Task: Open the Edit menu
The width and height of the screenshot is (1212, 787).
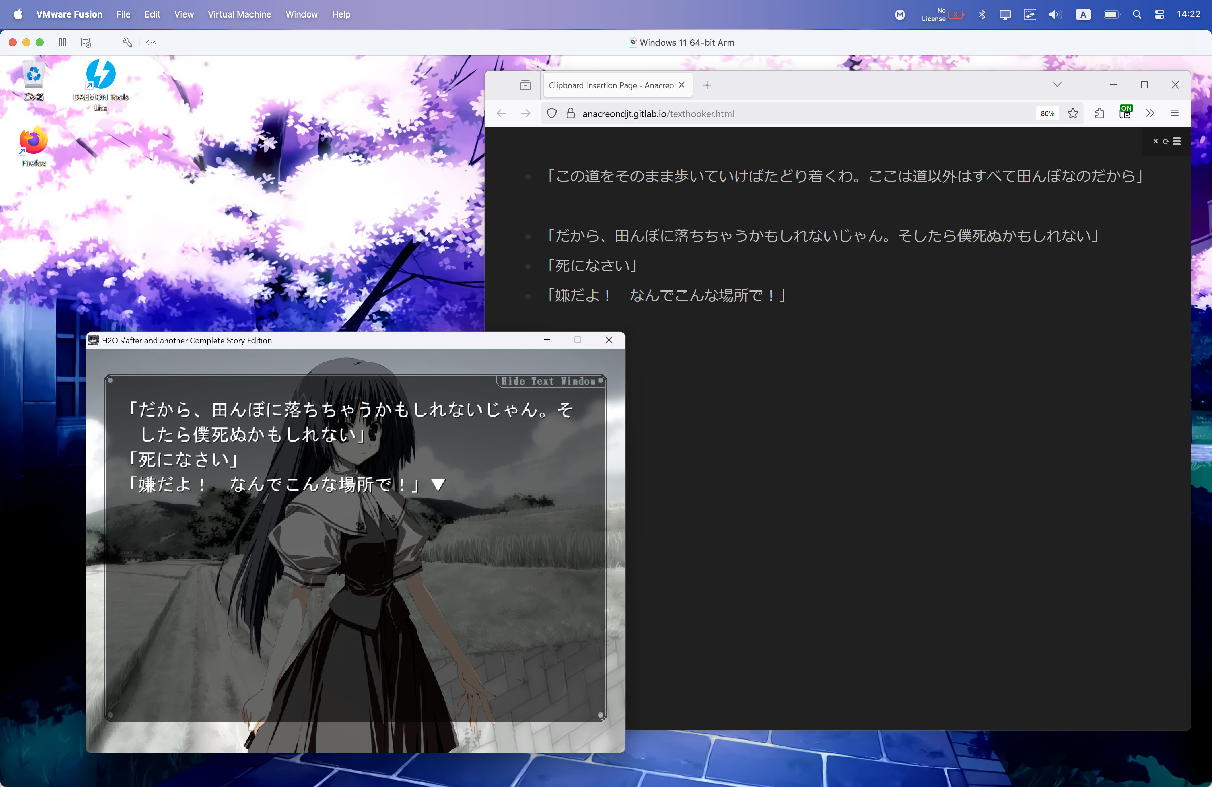Action: (x=152, y=14)
